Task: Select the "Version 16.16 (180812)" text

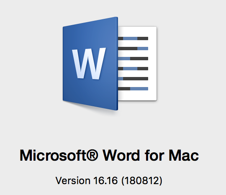Action: pos(109,180)
